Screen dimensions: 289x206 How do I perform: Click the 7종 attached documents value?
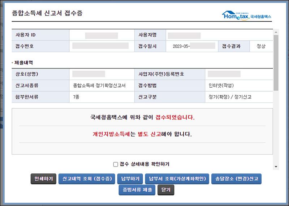click(76, 97)
